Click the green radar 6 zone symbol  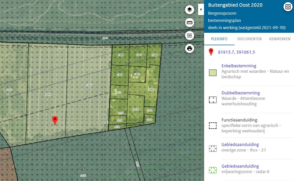coord(213,170)
